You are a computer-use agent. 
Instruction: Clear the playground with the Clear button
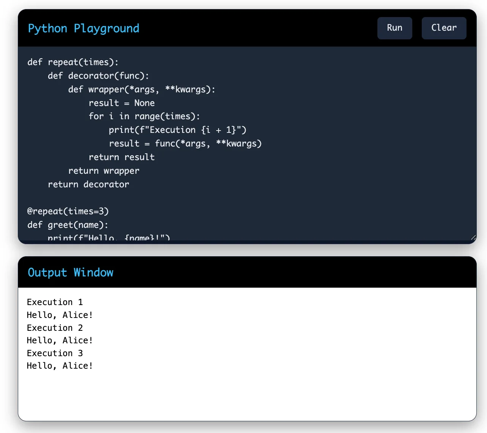pos(444,28)
